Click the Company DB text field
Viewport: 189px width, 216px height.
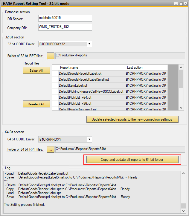coord(65,27)
